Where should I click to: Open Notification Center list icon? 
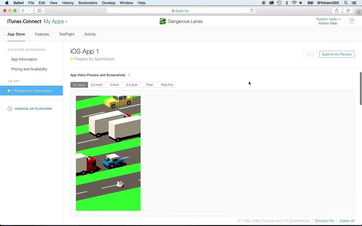tap(354, 3)
